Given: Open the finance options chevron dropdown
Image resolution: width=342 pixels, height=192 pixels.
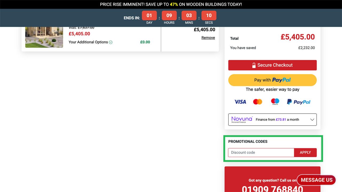Looking at the screenshot, I should (312, 119).
